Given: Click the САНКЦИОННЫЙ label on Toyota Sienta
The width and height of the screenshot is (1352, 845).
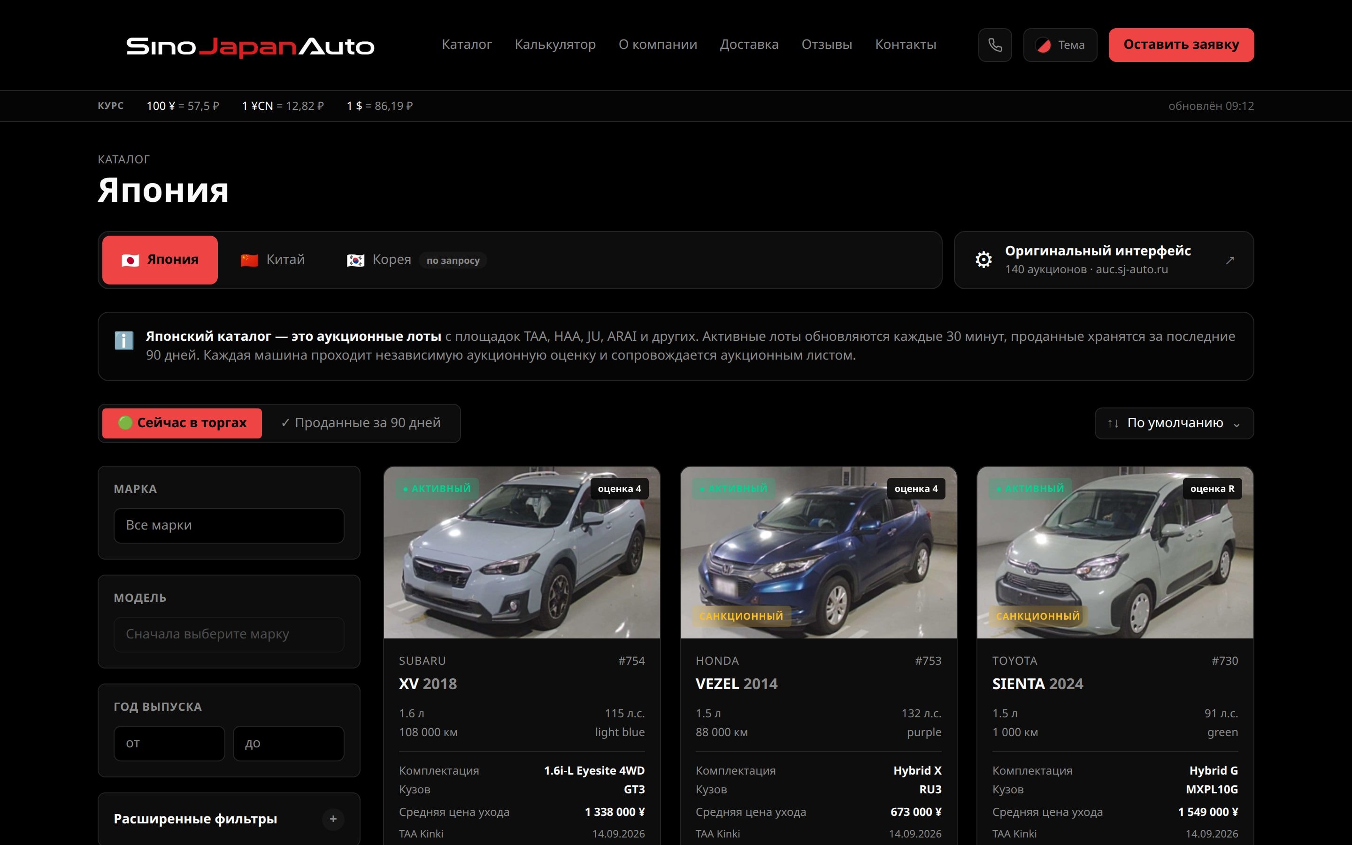Looking at the screenshot, I should click(x=1038, y=616).
